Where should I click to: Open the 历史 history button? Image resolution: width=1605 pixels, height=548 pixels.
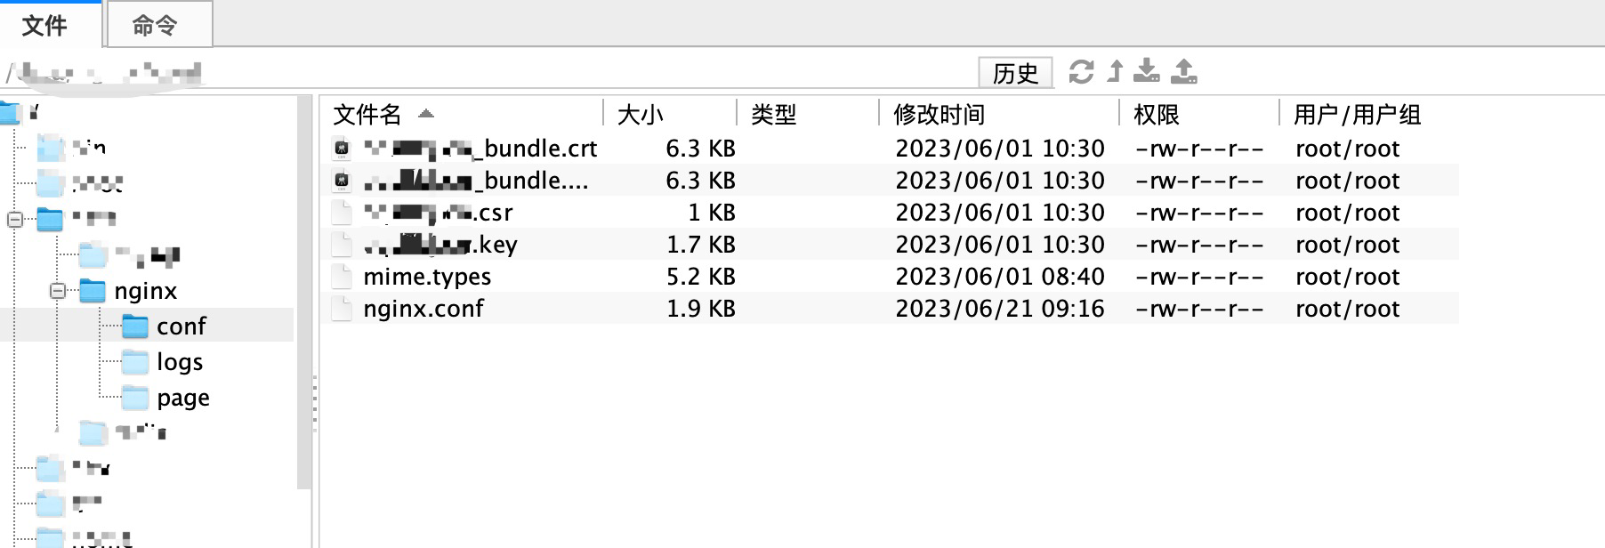[1015, 73]
